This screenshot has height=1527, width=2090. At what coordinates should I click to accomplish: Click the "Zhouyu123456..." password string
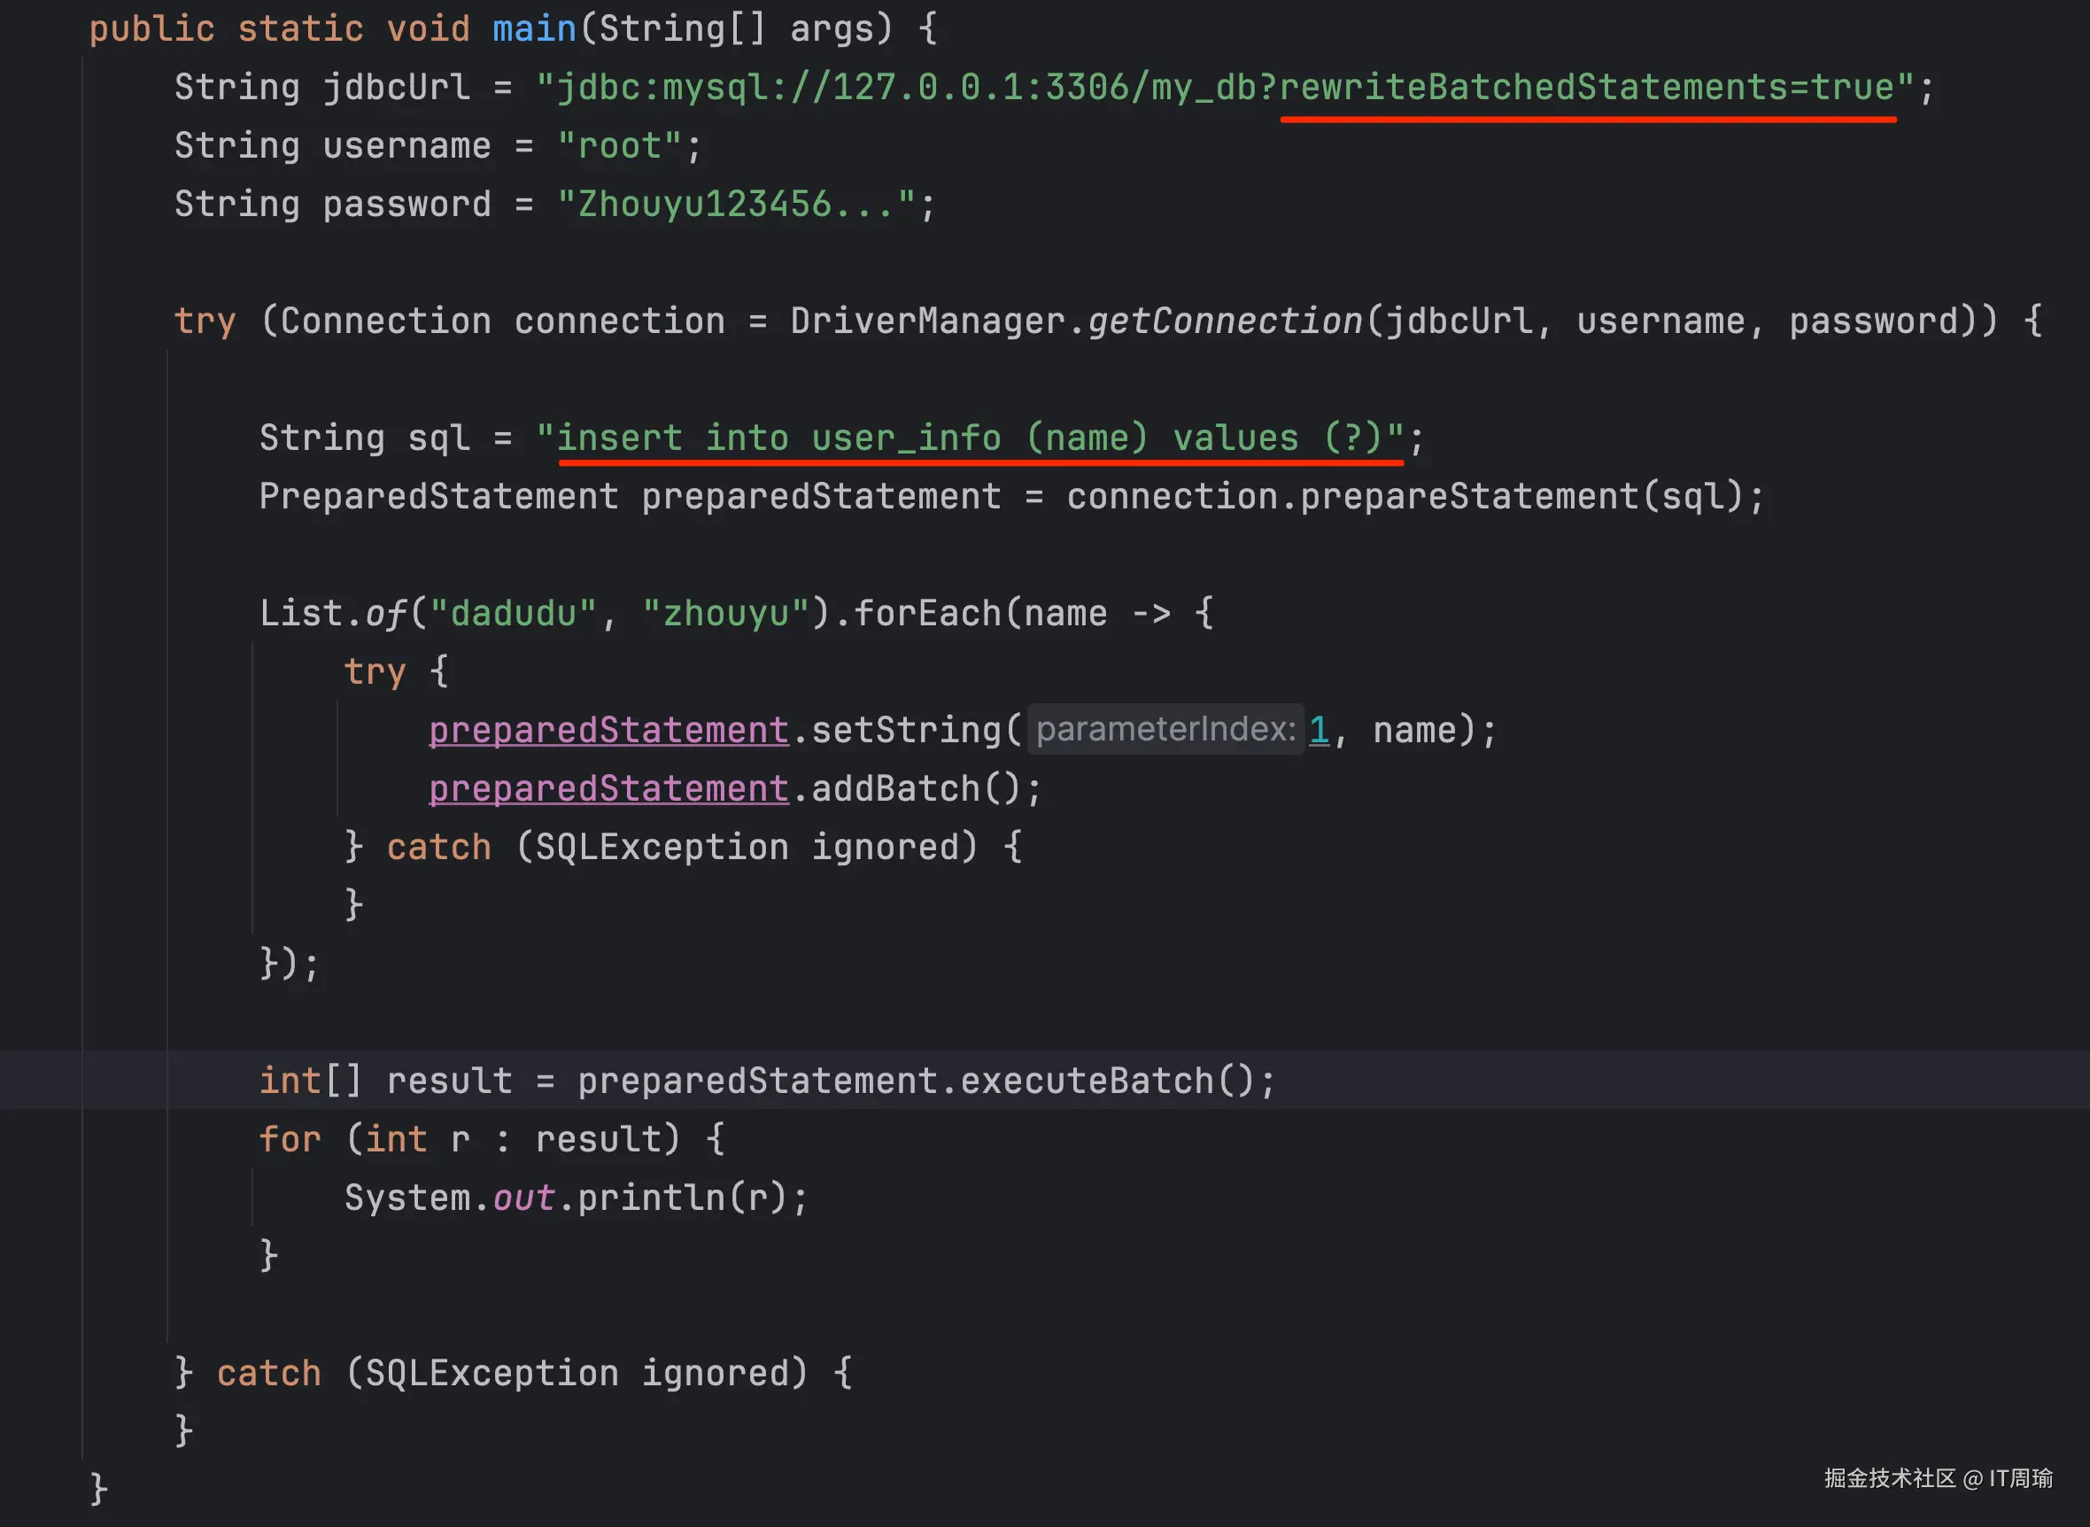pyautogui.click(x=735, y=205)
